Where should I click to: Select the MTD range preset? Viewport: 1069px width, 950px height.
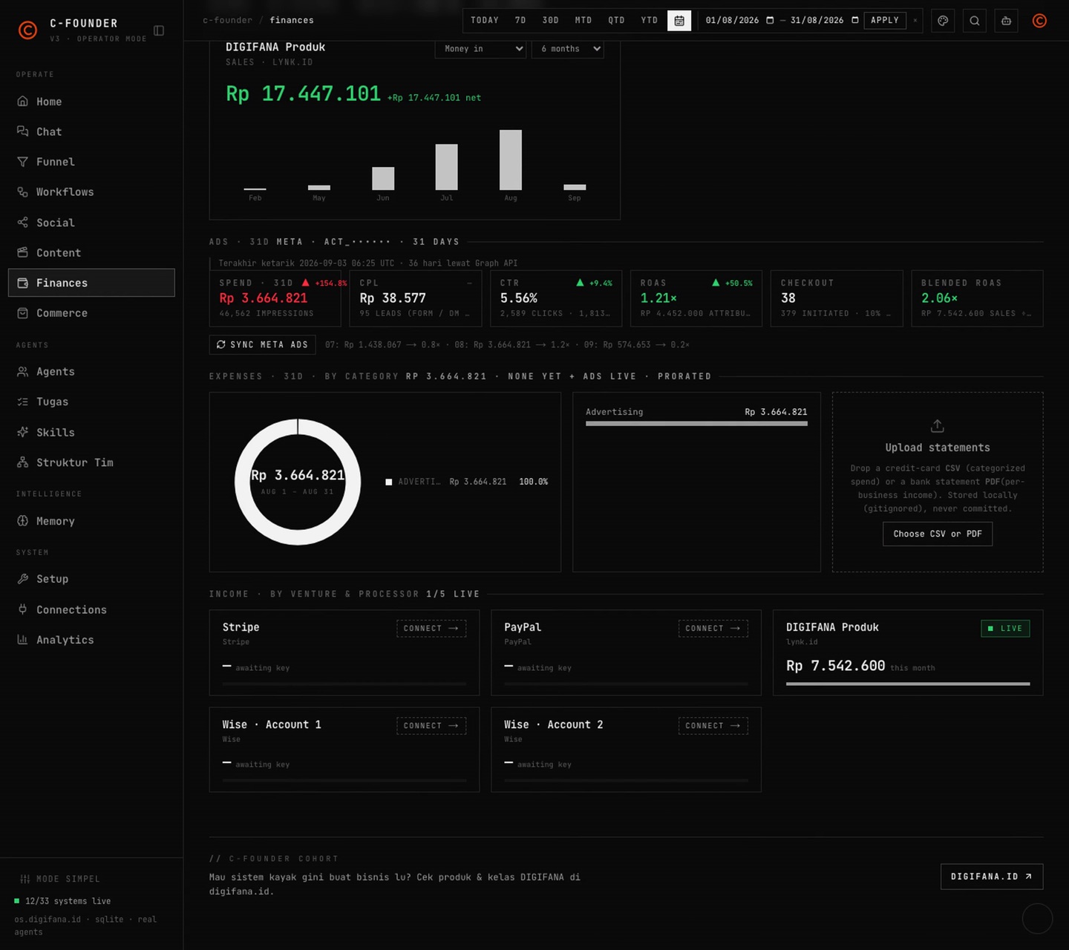pos(583,21)
